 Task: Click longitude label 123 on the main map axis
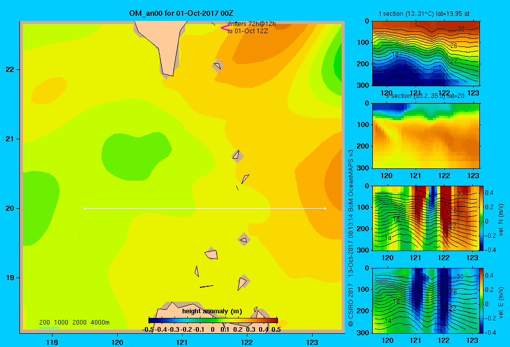[312, 342]
